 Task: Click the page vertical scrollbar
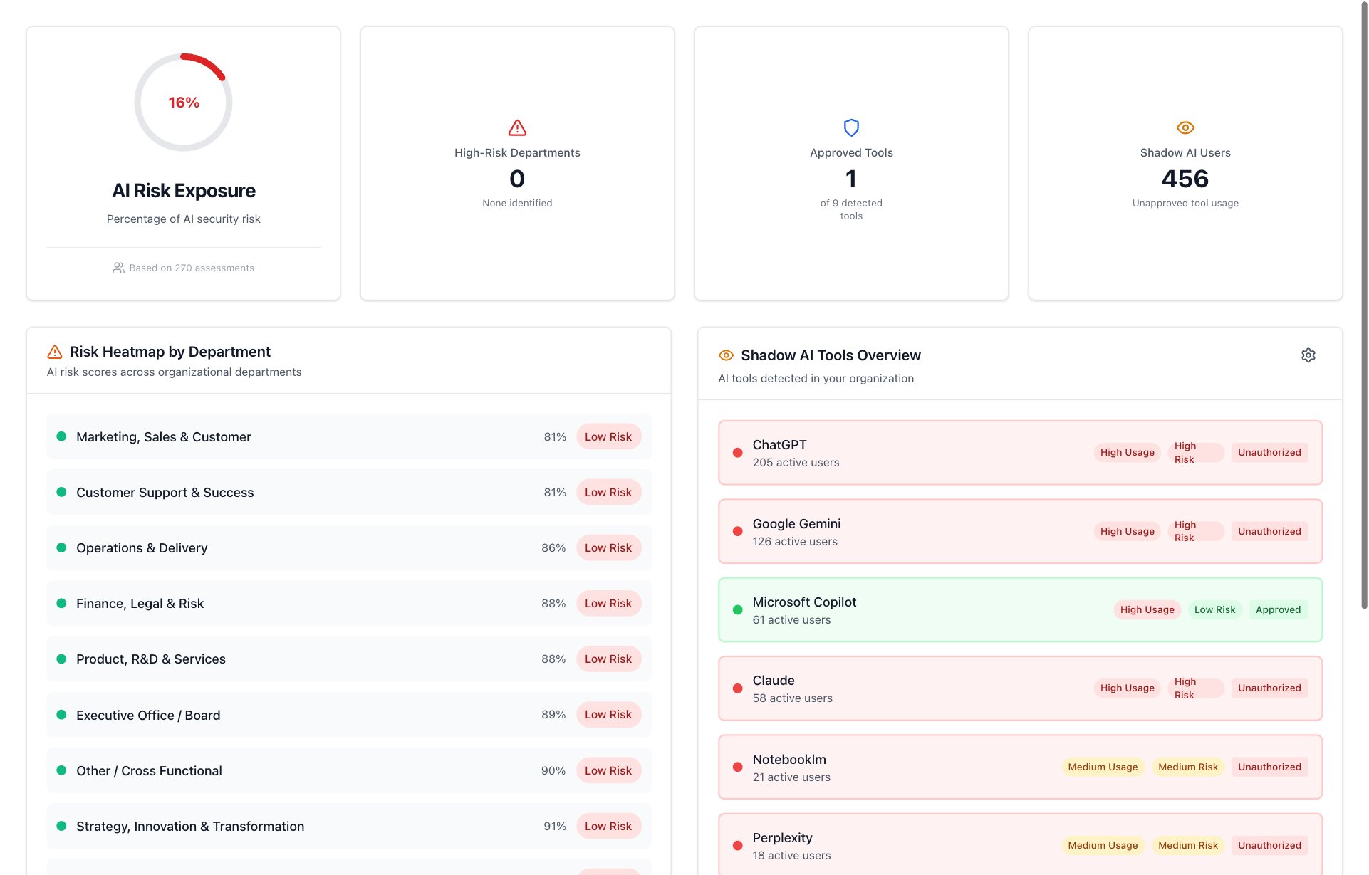[1363, 306]
